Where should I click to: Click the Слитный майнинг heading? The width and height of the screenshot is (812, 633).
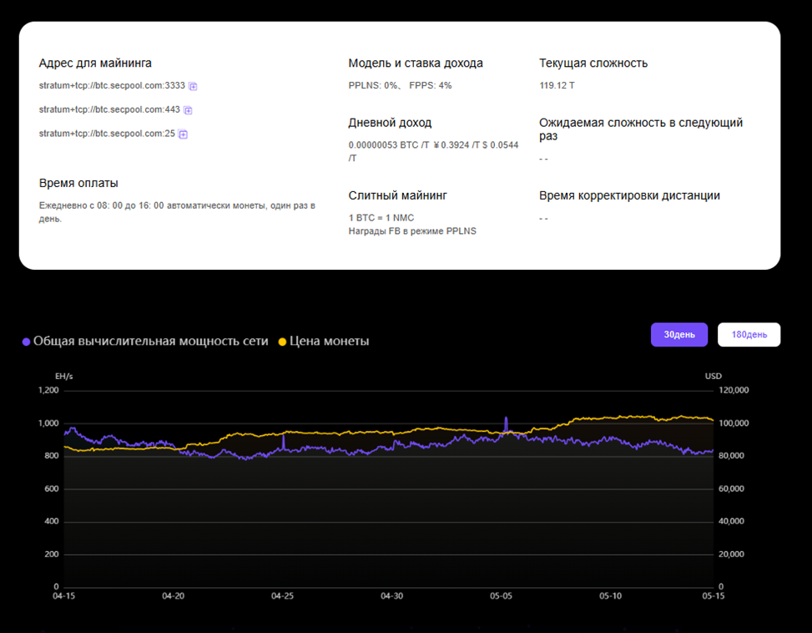tap(398, 195)
